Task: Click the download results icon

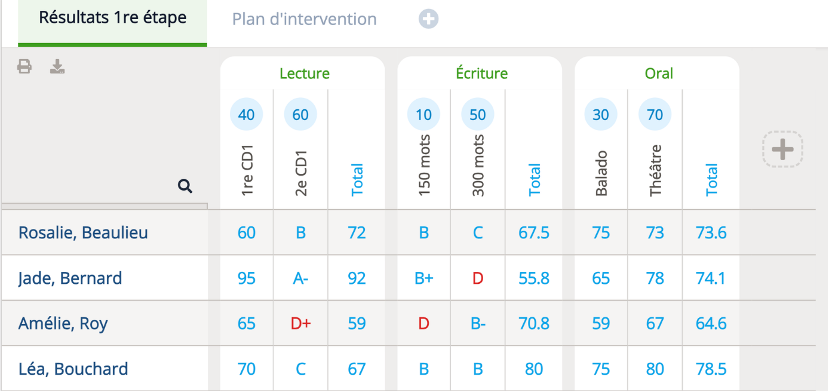Action: click(x=57, y=66)
